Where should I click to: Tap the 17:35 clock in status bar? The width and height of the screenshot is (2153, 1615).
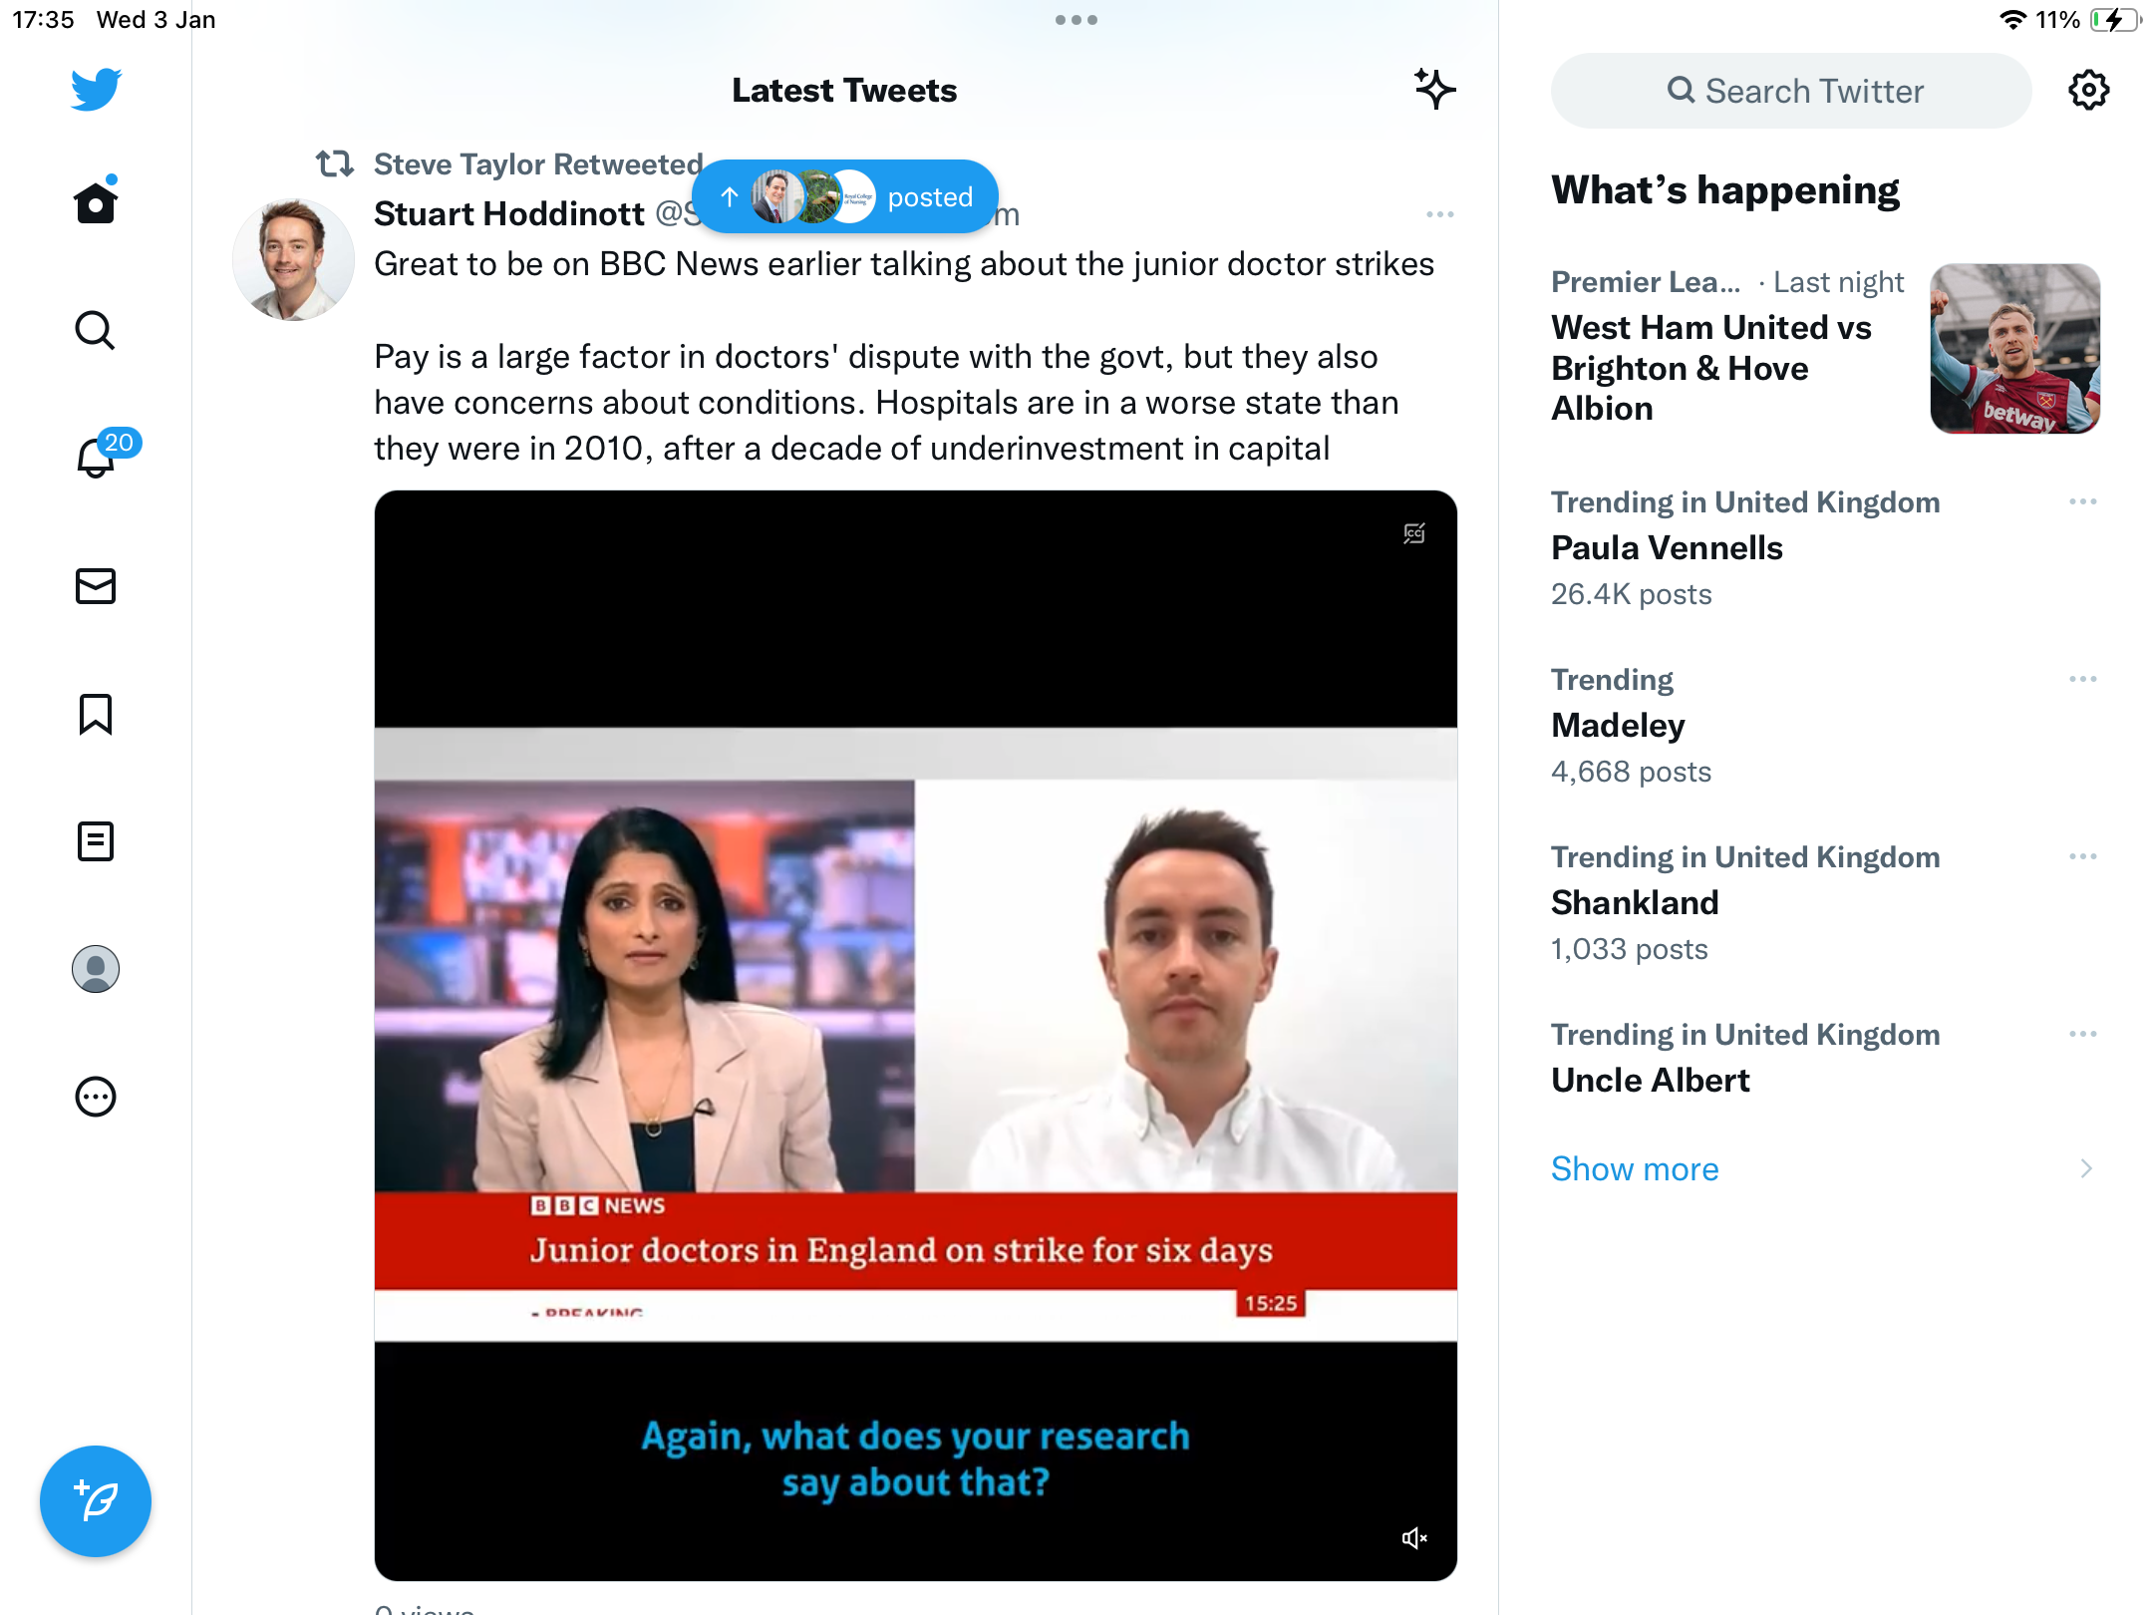(x=43, y=20)
